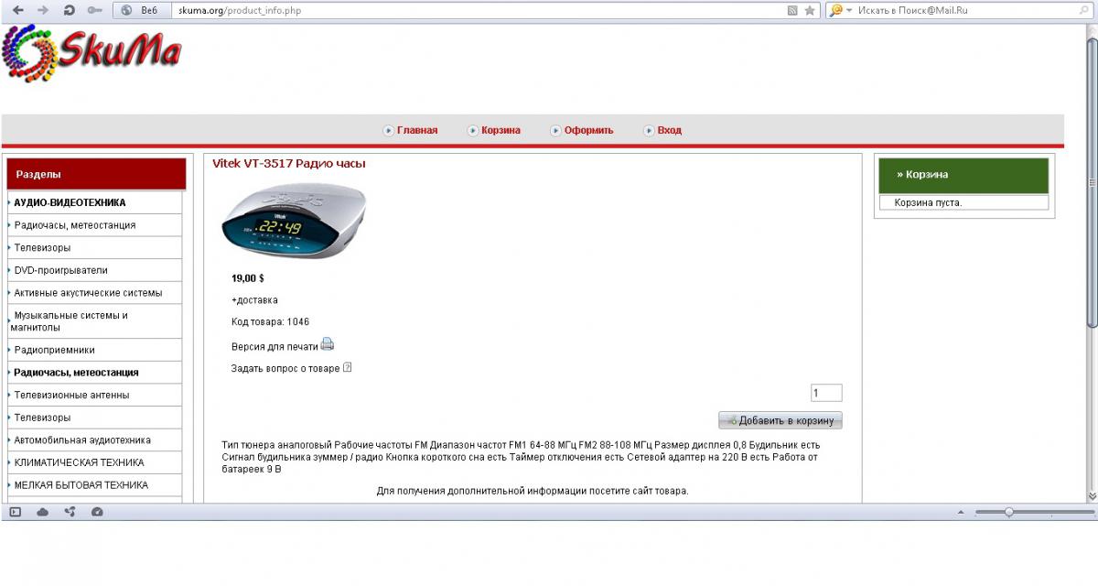Click the Vitek radio clock product image
Image resolution: width=1098 pixels, height=586 pixels.
pos(293,221)
